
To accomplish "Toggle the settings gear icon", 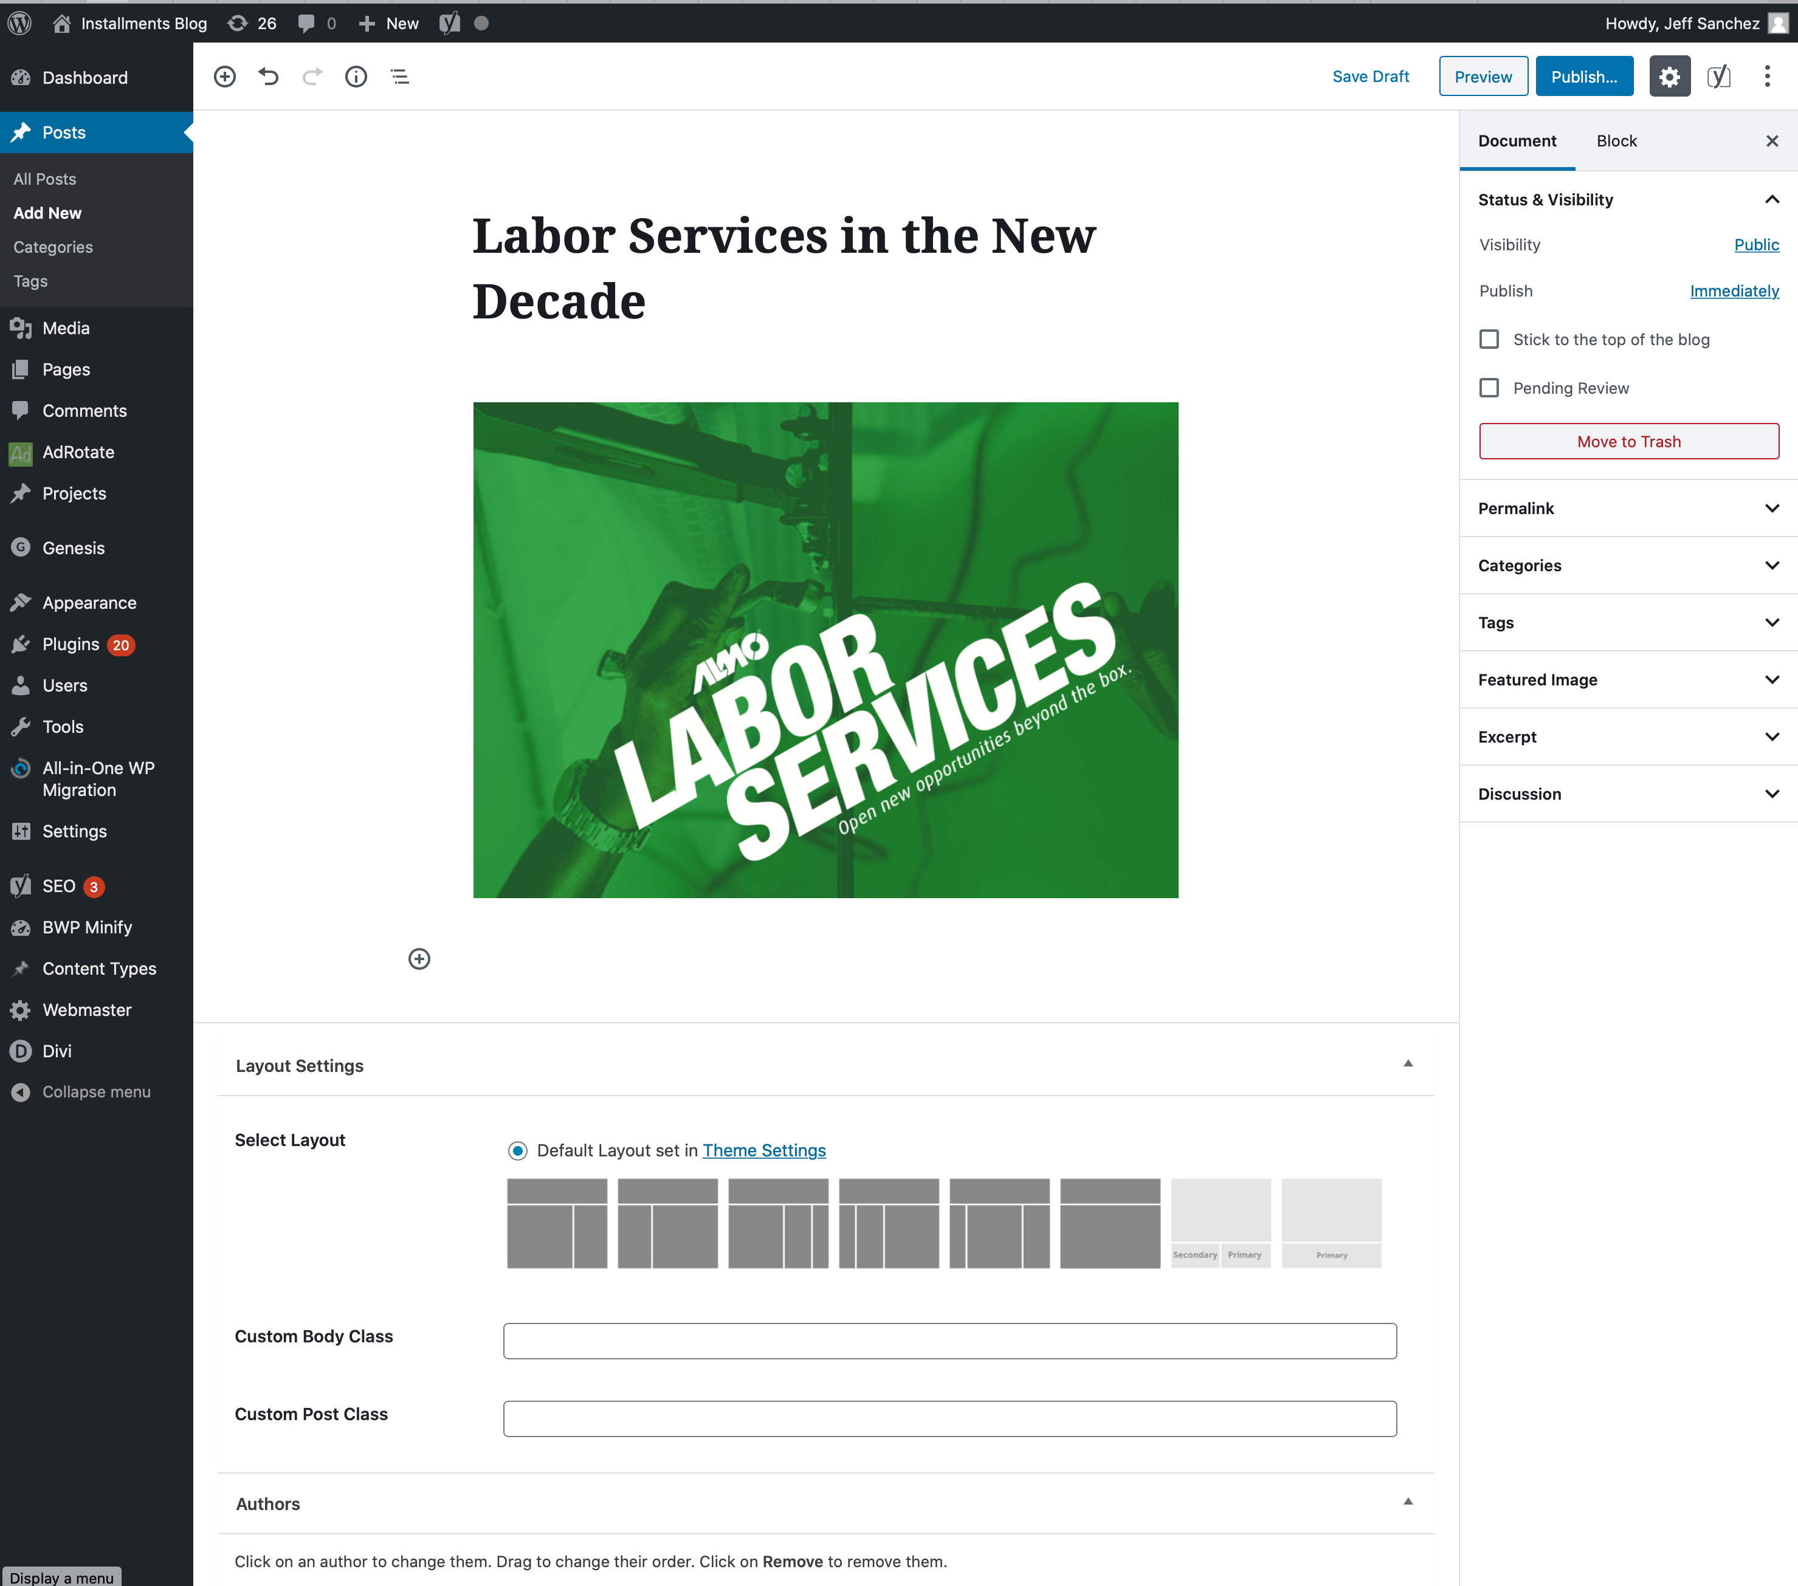I will point(1669,77).
